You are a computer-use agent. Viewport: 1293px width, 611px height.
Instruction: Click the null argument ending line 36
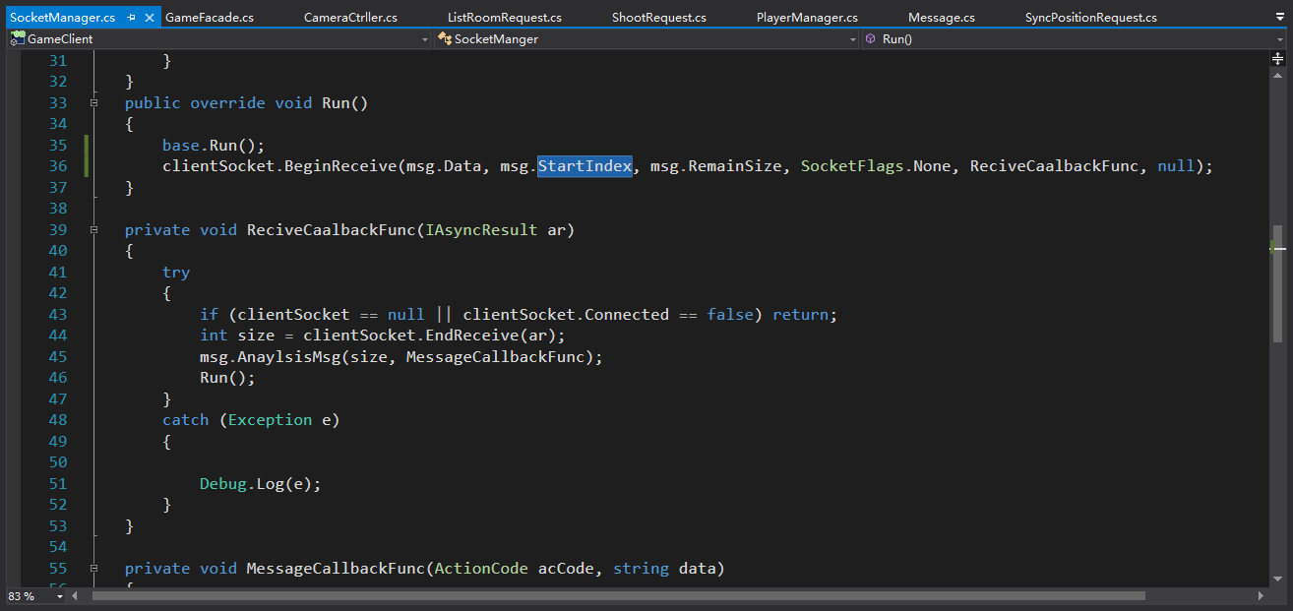pyautogui.click(x=1176, y=166)
